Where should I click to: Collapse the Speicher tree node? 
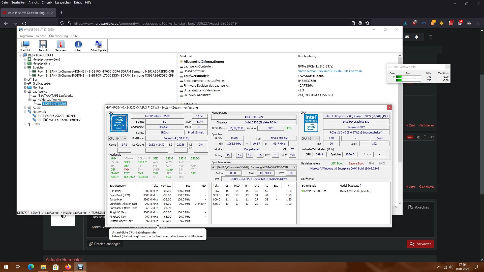pyautogui.click(x=25, y=67)
